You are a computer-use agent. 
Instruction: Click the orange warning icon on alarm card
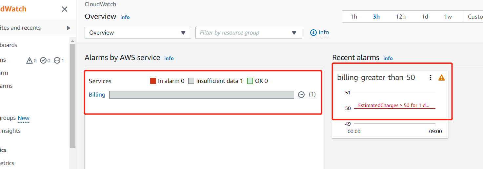(x=442, y=78)
